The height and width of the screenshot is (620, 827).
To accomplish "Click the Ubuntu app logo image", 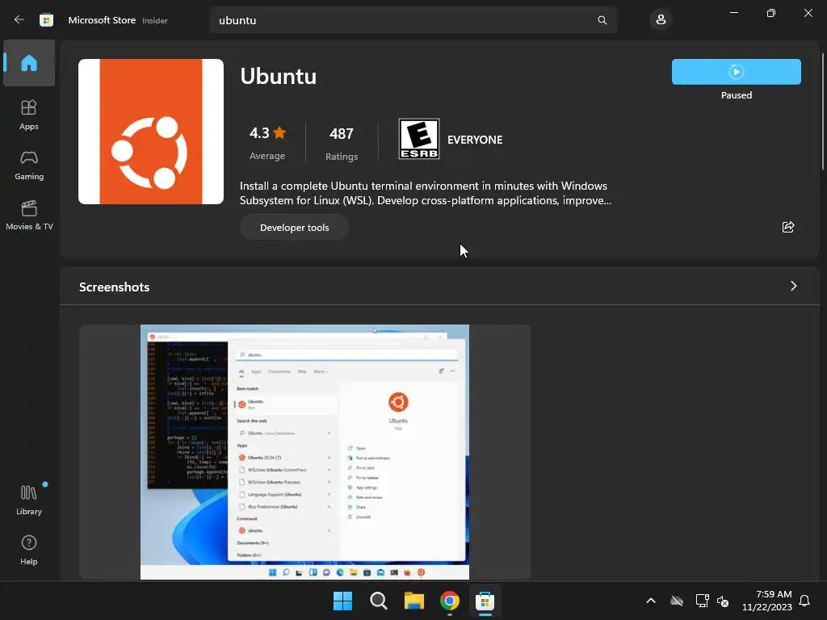I will pyautogui.click(x=151, y=132).
